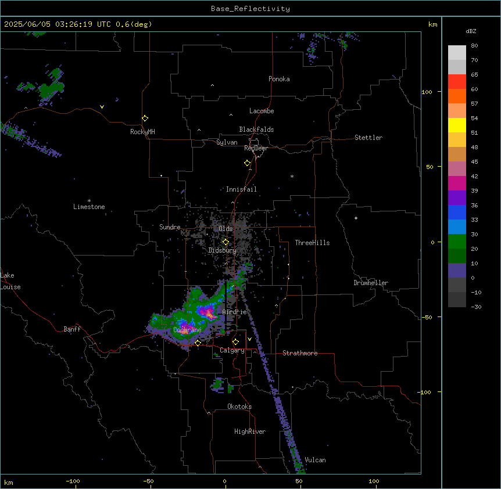The image size is (501, 489).
Task: Click the caret marker west of Ponoka
Action: (x=213, y=85)
